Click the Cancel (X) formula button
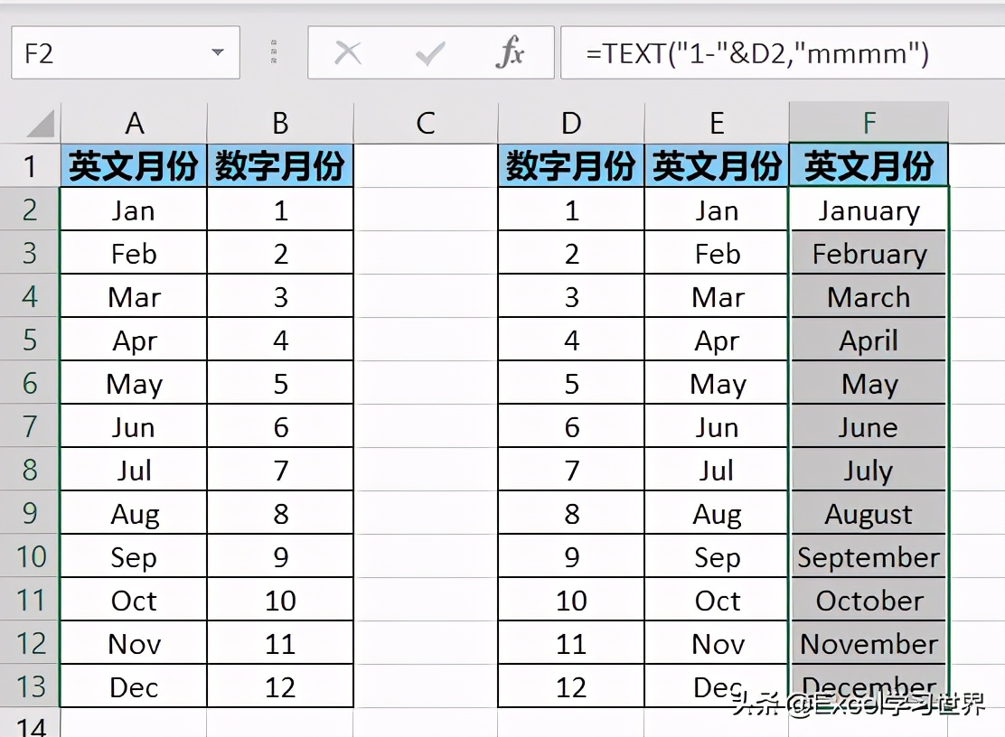 [348, 53]
